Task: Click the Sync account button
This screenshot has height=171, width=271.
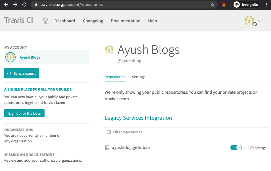Action: coord(22,73)
